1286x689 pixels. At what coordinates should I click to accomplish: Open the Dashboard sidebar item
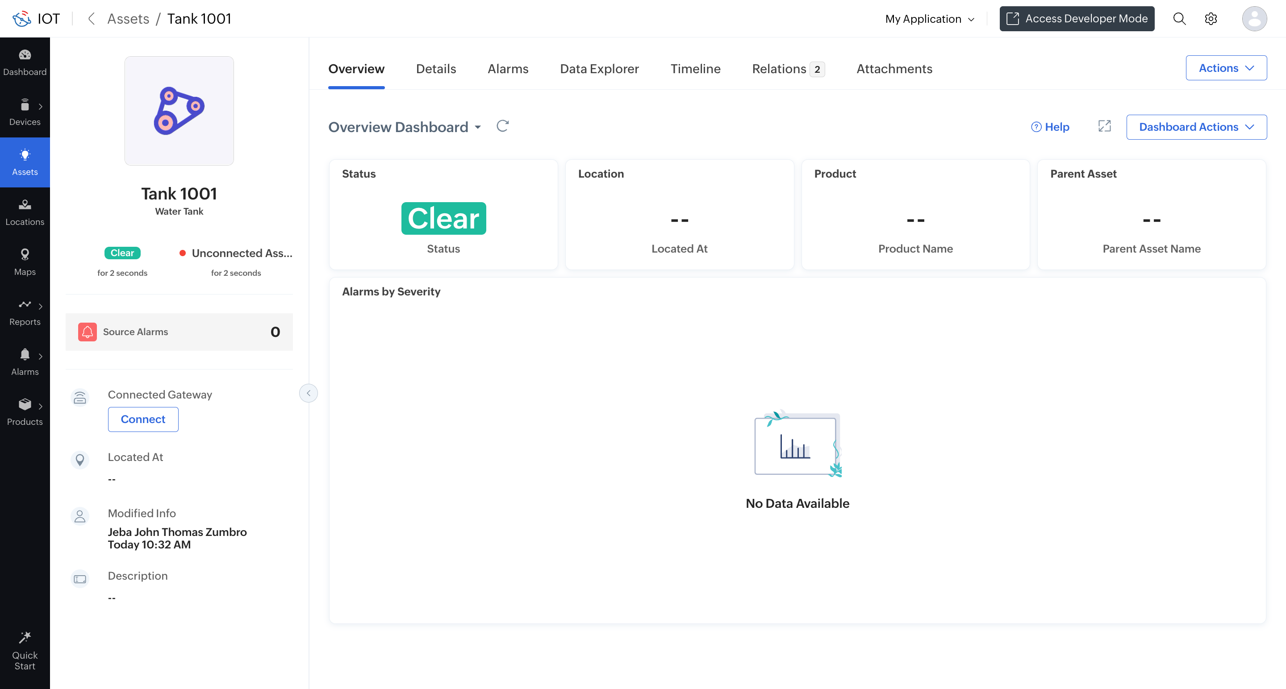[x=25, y=62]
